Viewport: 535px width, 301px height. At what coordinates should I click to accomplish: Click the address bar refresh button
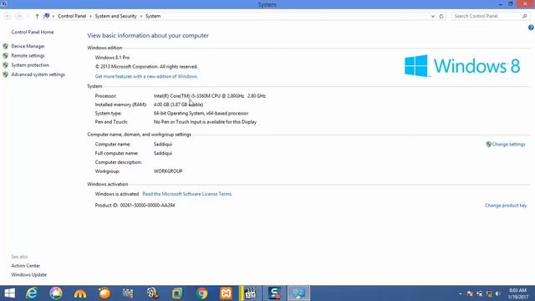click(x=441, y=16)
